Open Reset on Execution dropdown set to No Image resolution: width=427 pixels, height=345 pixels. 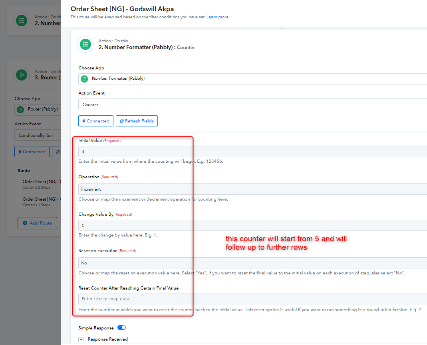(x=252, y=263)
